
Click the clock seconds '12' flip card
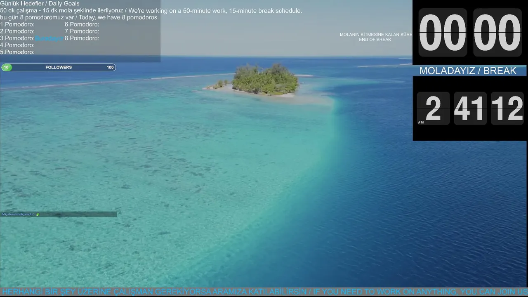pyautogui.click(x=507, y=108)
